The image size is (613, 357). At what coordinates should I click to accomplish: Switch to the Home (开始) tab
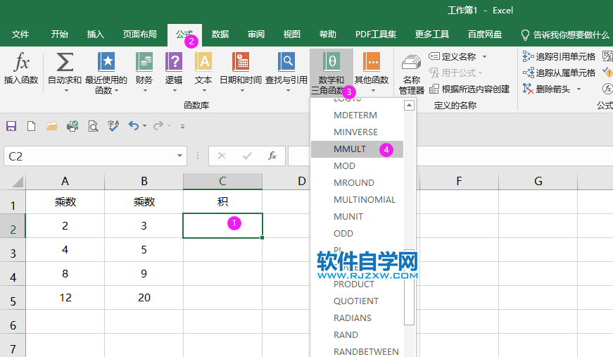(x=59, y=35)
